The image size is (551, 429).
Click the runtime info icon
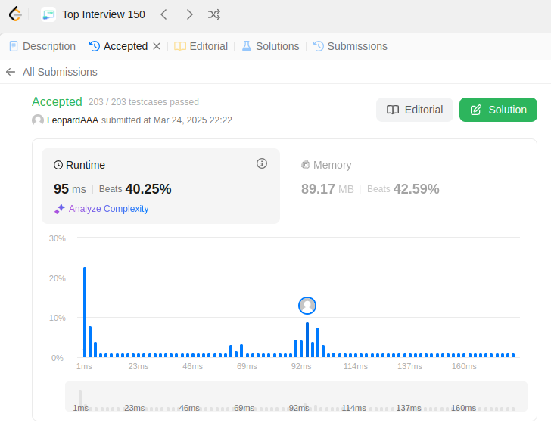pyautogui.click(x=262, y=163)
